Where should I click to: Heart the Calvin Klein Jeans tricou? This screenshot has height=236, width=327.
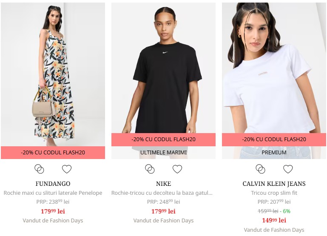(x=288, y=169)
